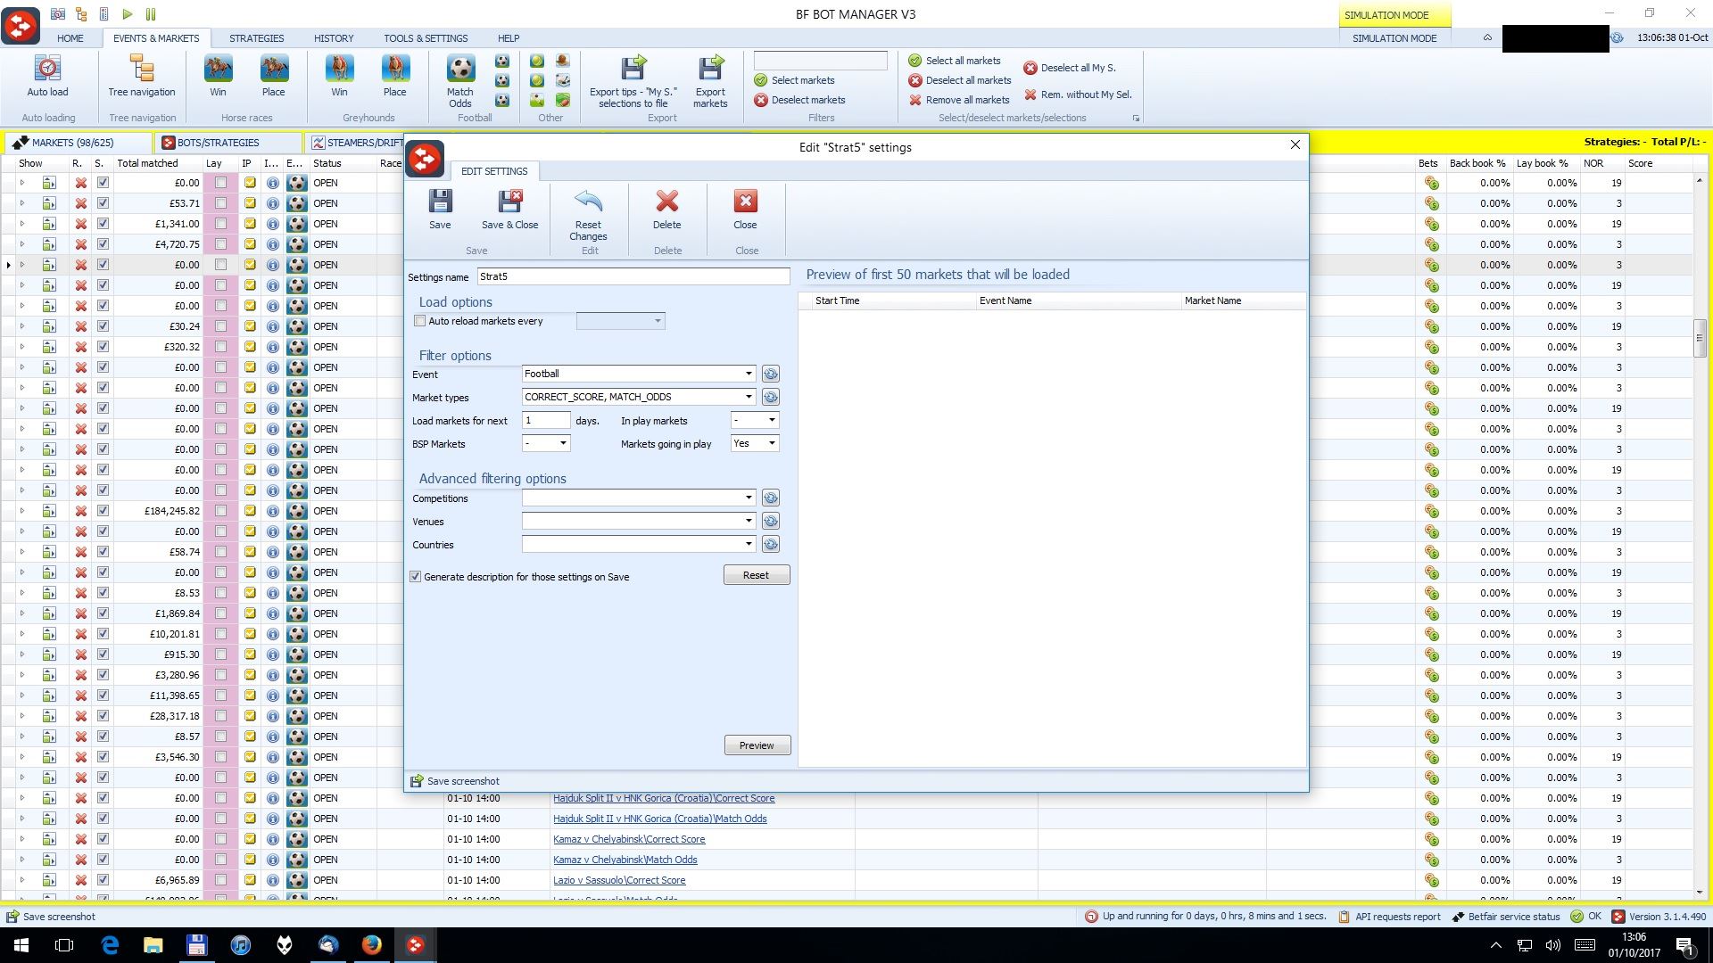Load Horse races Place markets

point(273,77)
